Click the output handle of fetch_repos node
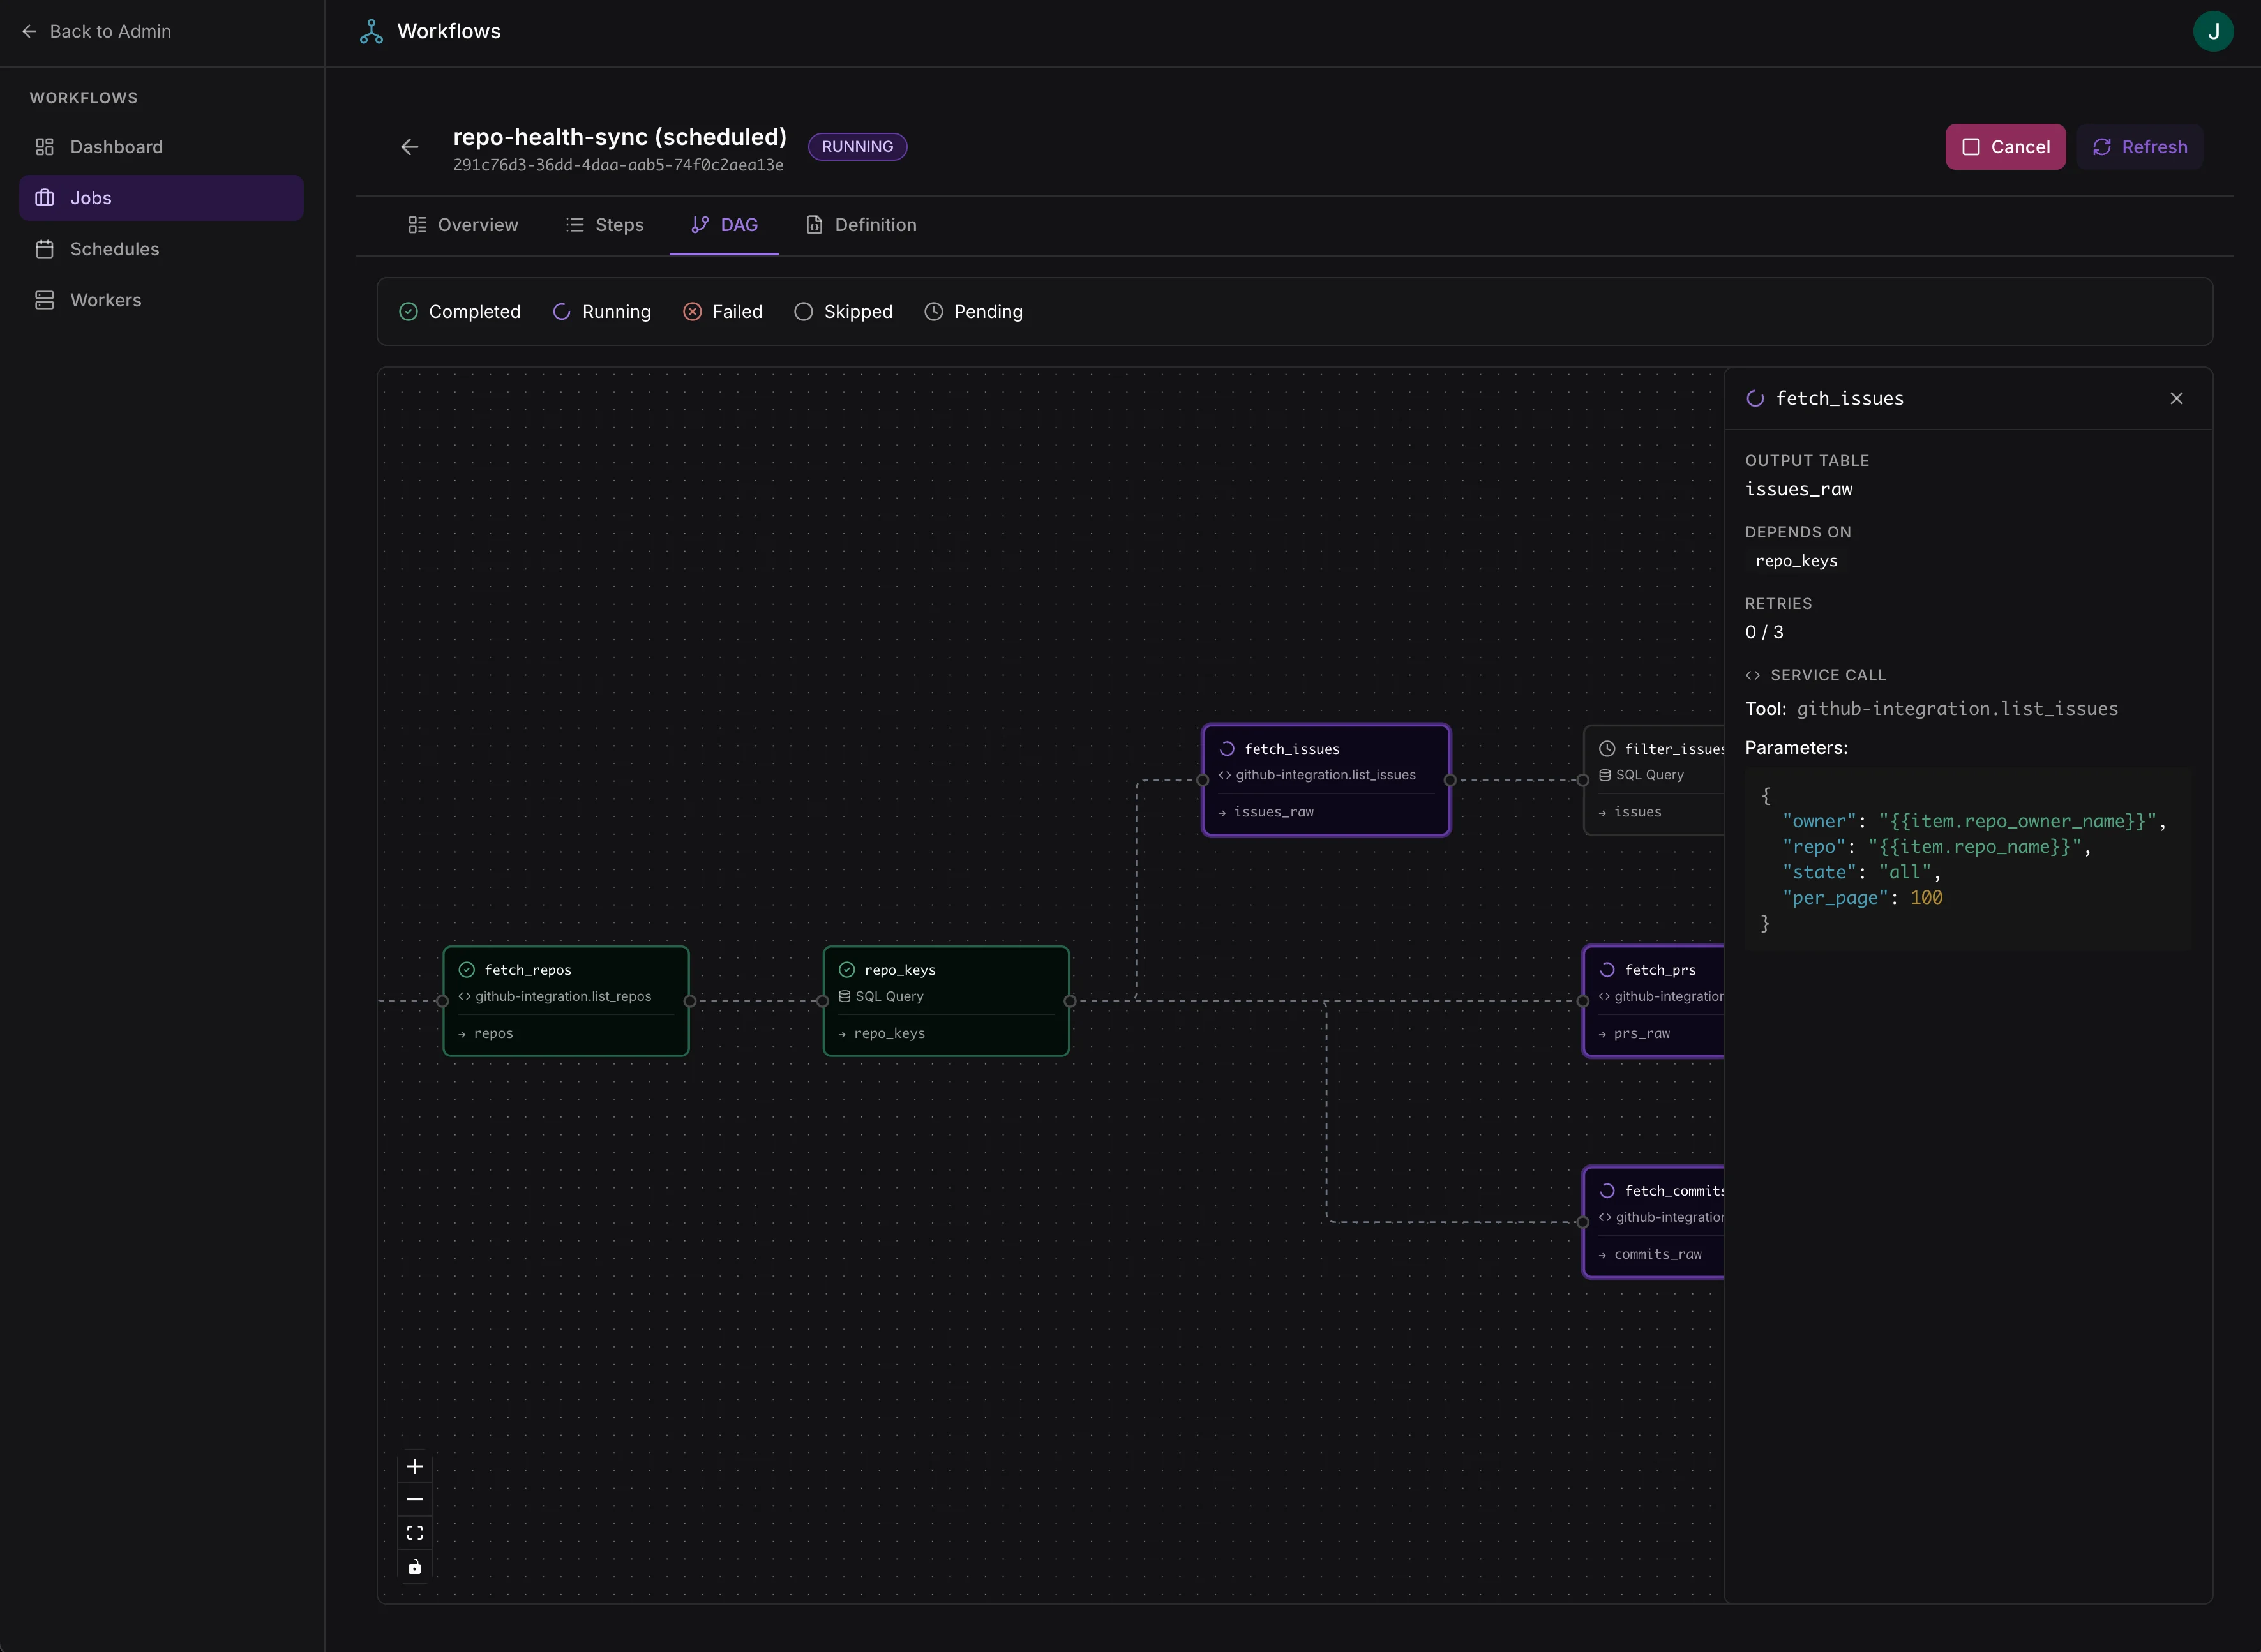Viewport: 2261px width, 1652px height. [690, 1001]
